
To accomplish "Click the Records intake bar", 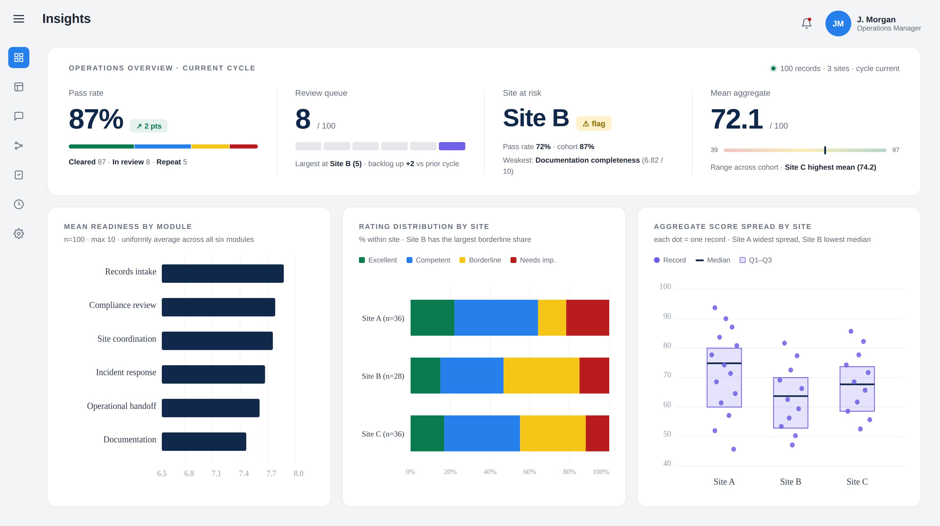I will (223, 273).
